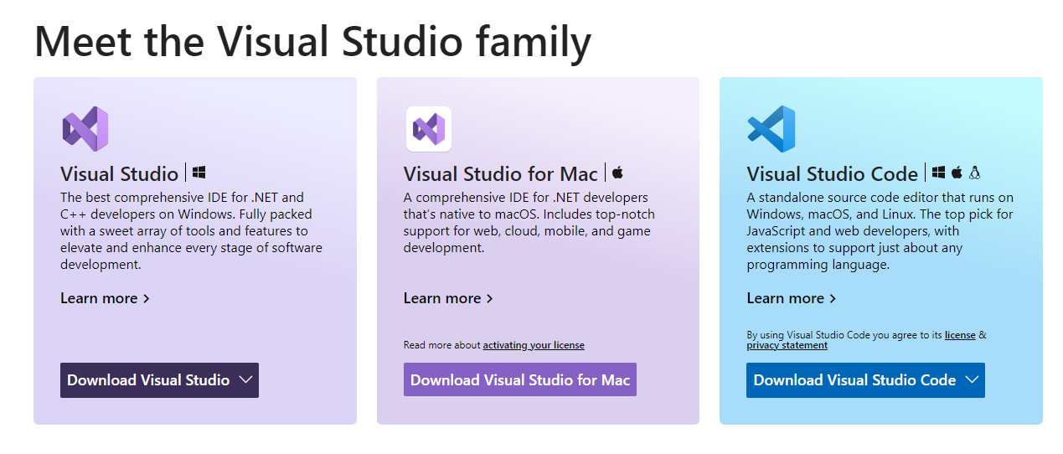The image size is (1063, 454).
Task: Click Linux penguin icon beside Visual Studio Code
Action: [x=974, y=173]
